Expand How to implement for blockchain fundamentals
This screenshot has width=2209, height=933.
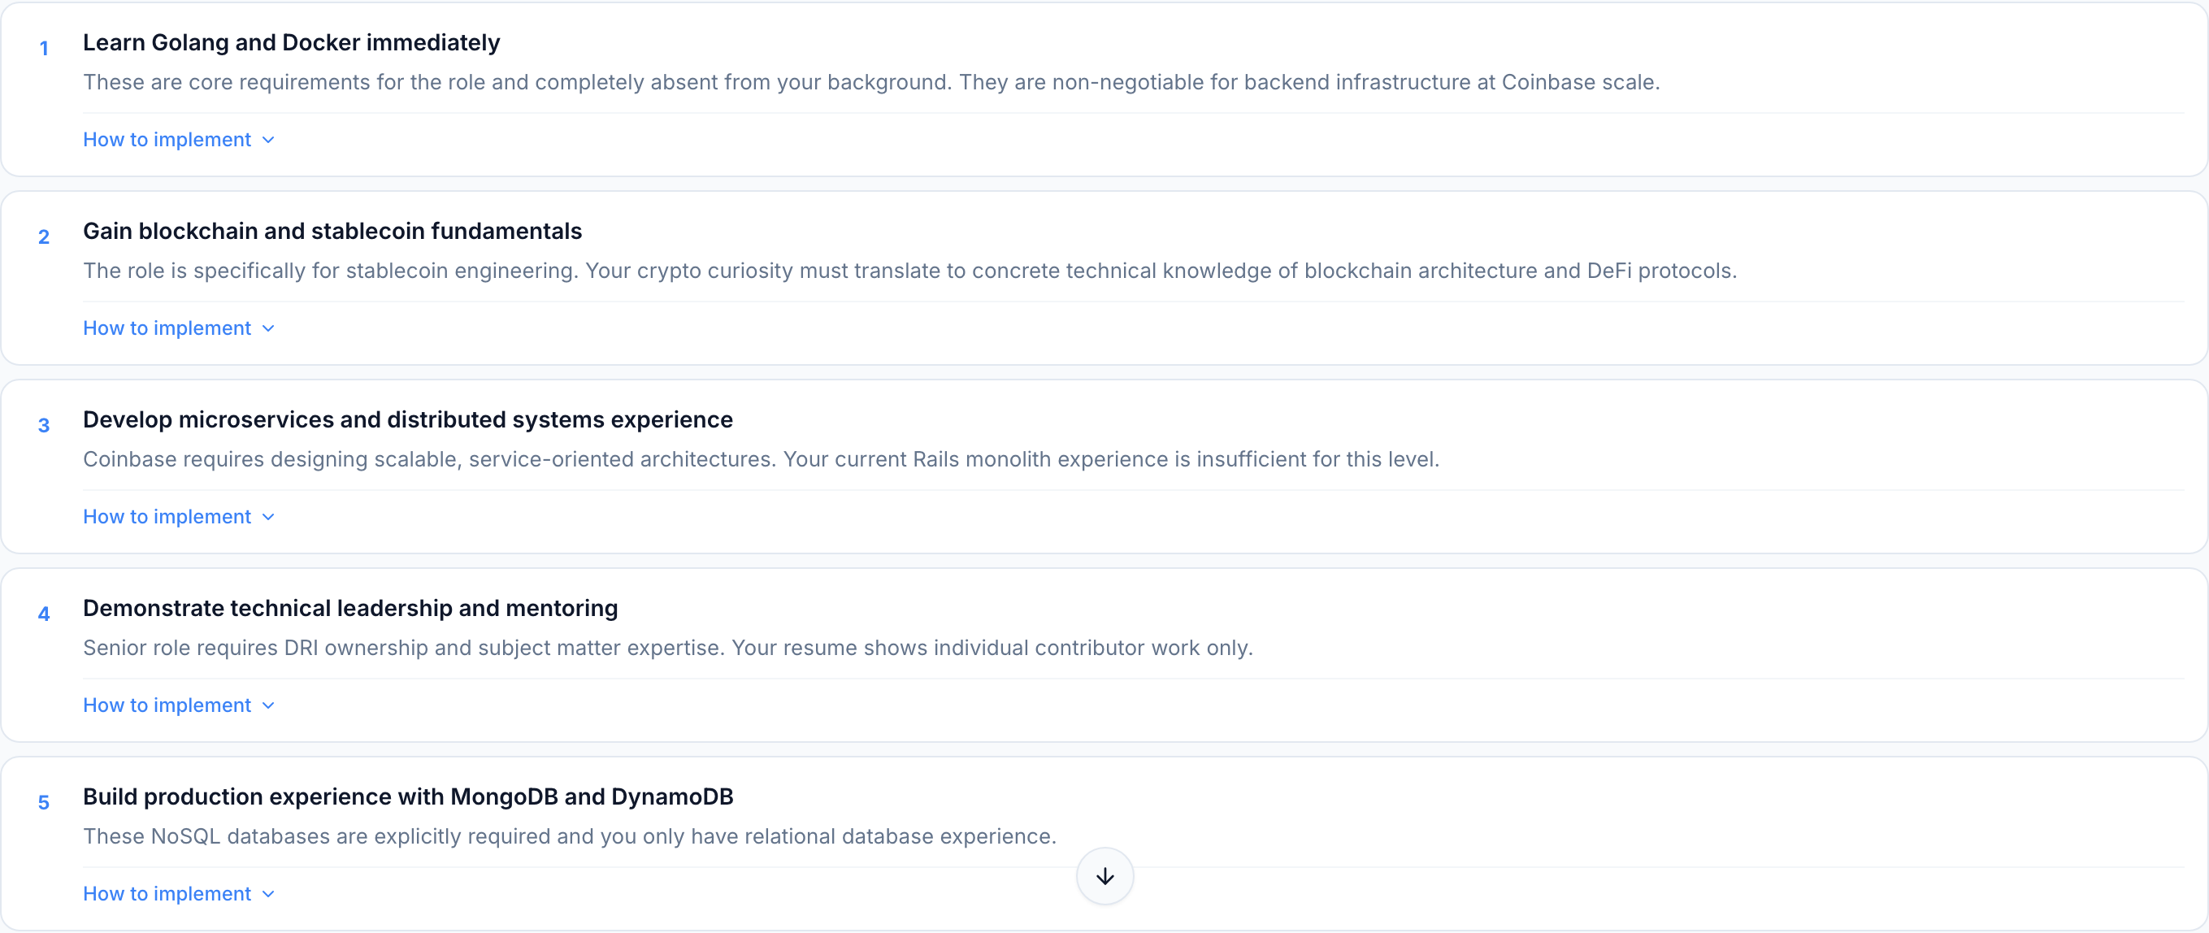pos(167,328)
